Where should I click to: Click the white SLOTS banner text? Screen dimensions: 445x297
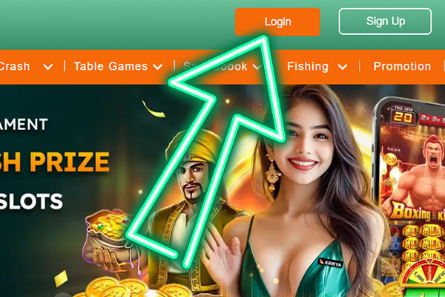click(x=31, y=201)
